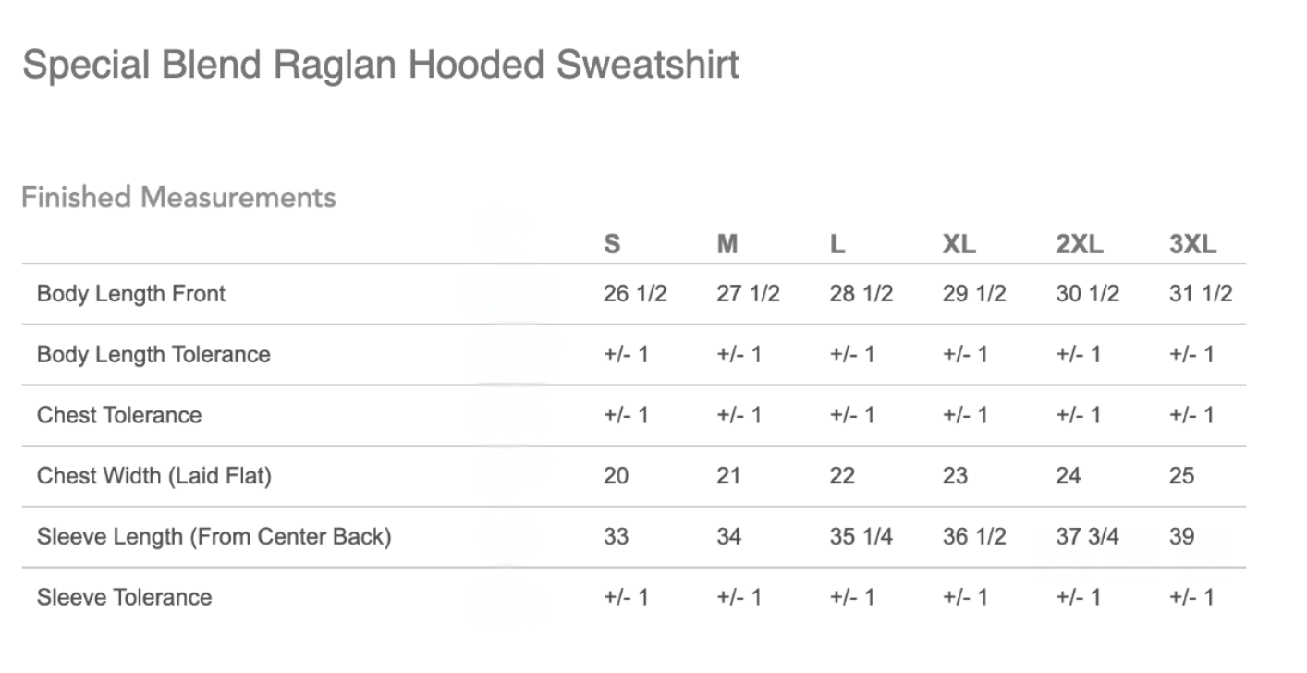Select the chest width value 22
This screenshot has width=1307, height=673.
coord(842,476)
